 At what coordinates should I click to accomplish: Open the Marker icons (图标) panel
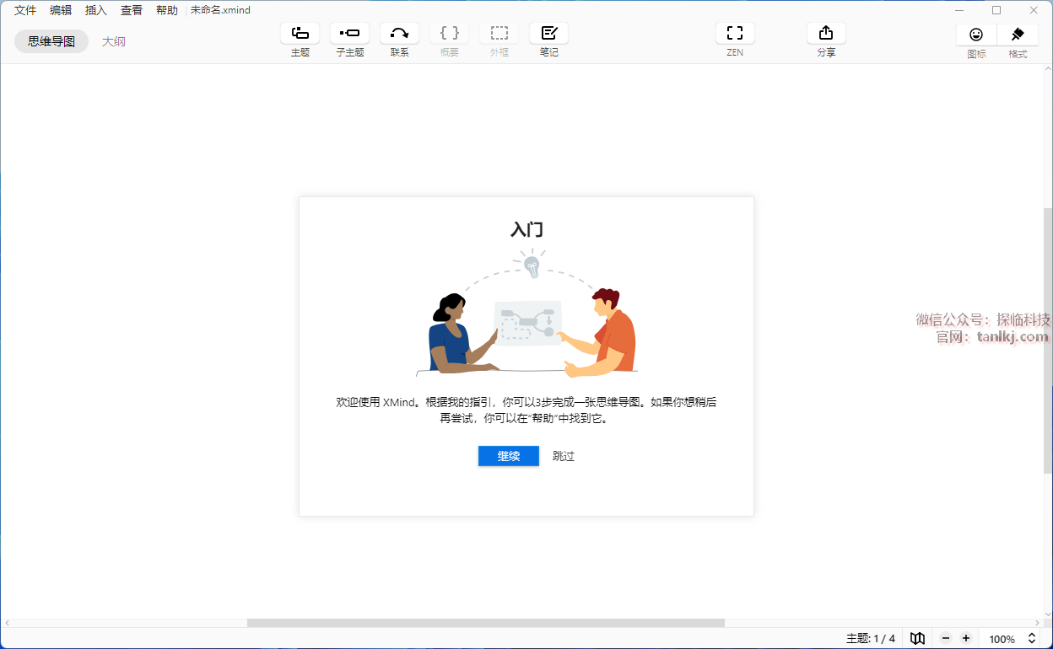coord(976,35)
